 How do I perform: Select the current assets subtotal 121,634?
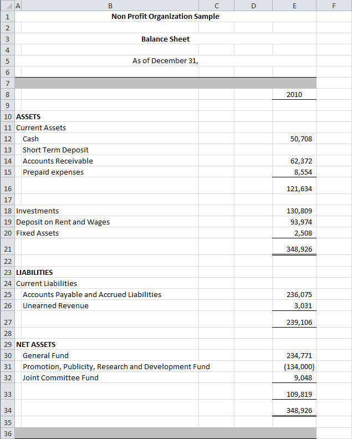tap(294, 188)
